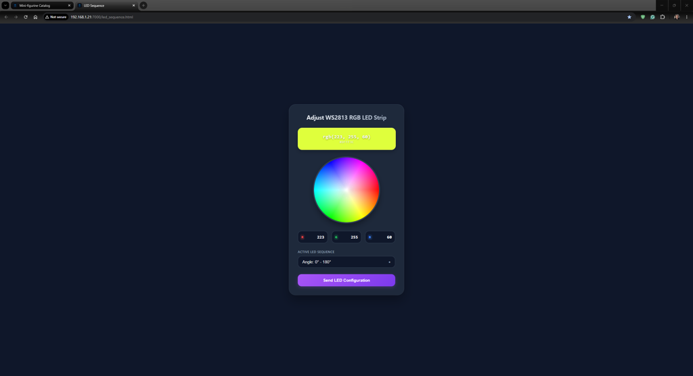Go forward to next page
This screenshot has height=376, width=693.
coord(16,17)
